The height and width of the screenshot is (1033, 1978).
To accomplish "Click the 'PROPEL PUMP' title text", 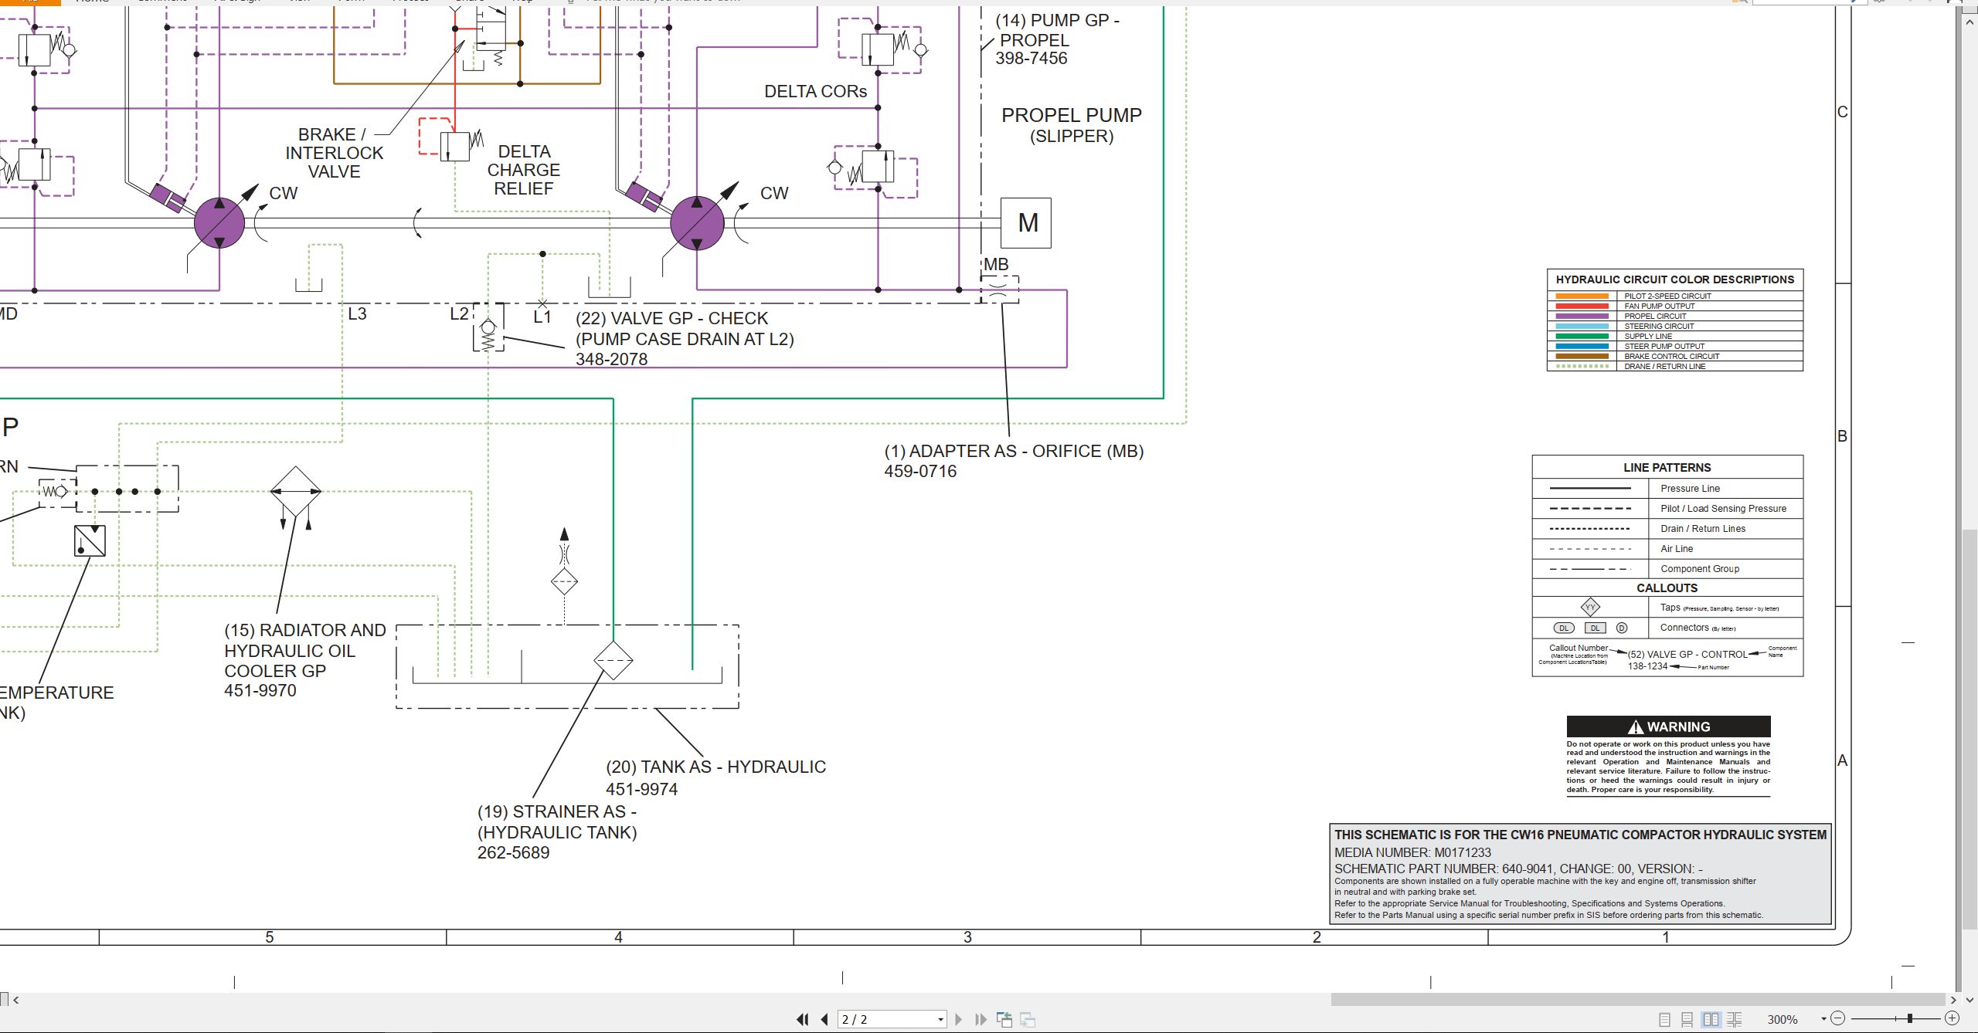I will click(x=1072, y=116).
